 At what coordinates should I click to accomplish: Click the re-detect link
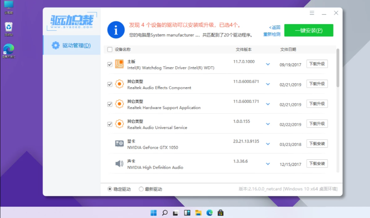[272, 35]
